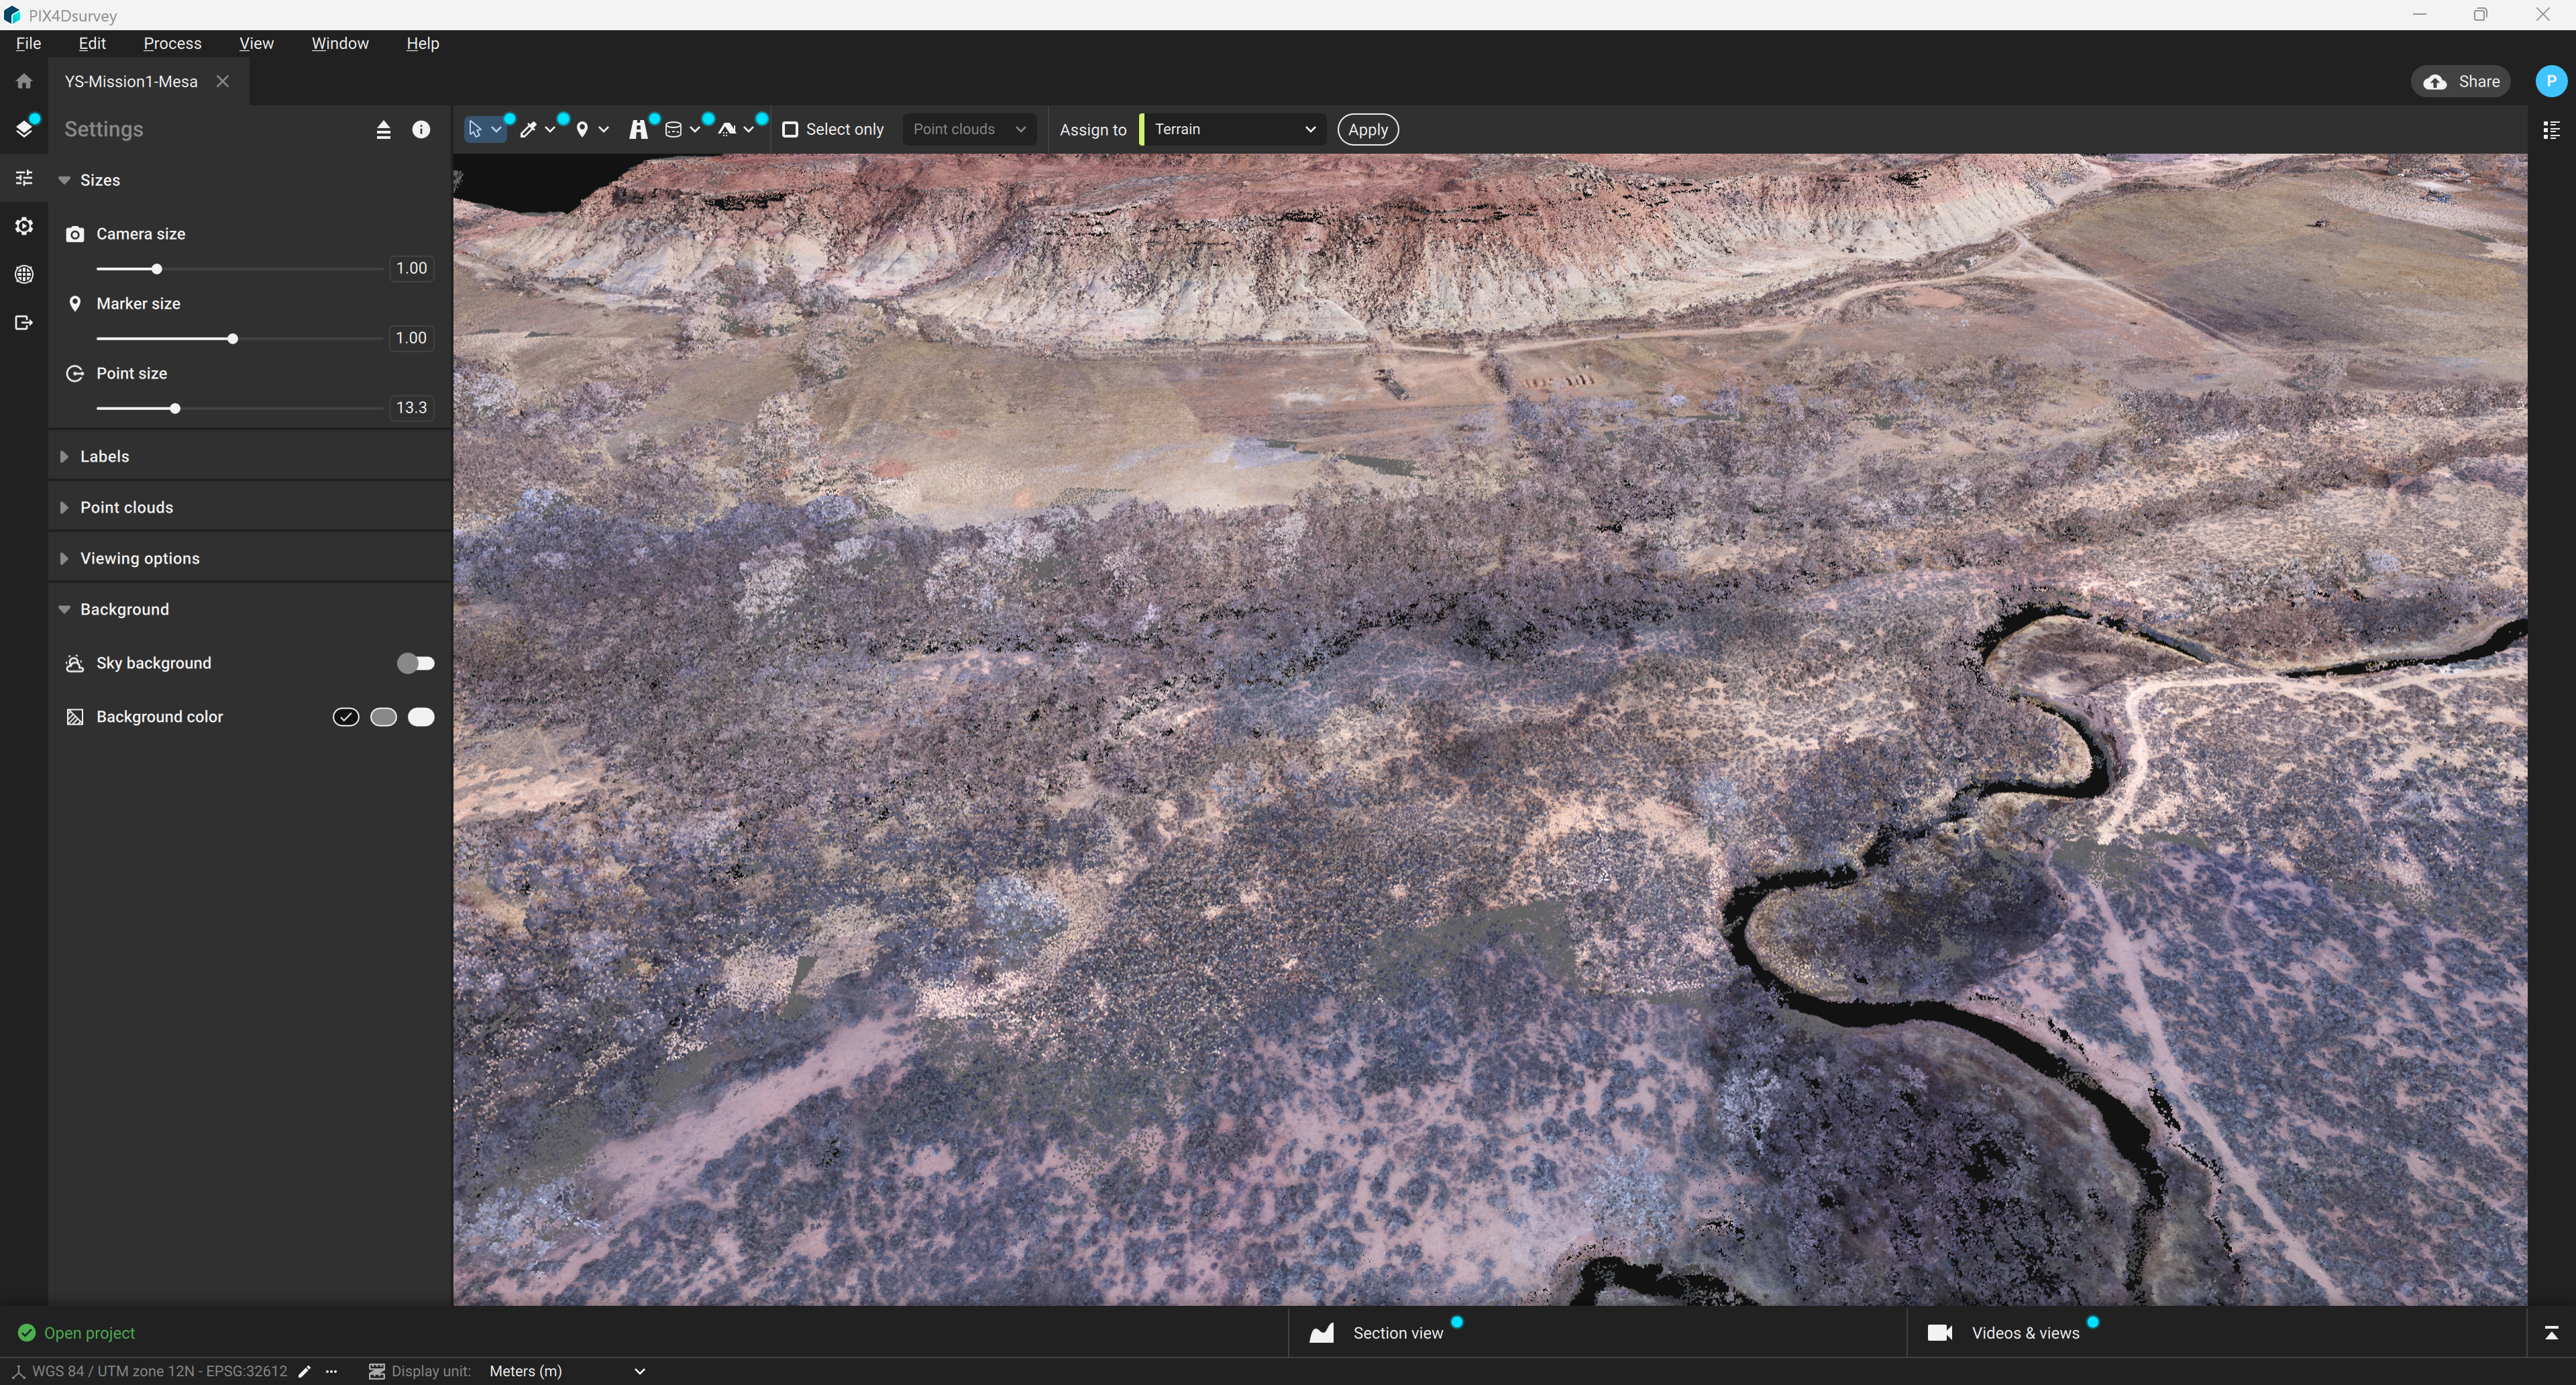Screen dimensions: 2576x1385
Task: Expand the Viewing options section
Action: click(x=139, y=558)
